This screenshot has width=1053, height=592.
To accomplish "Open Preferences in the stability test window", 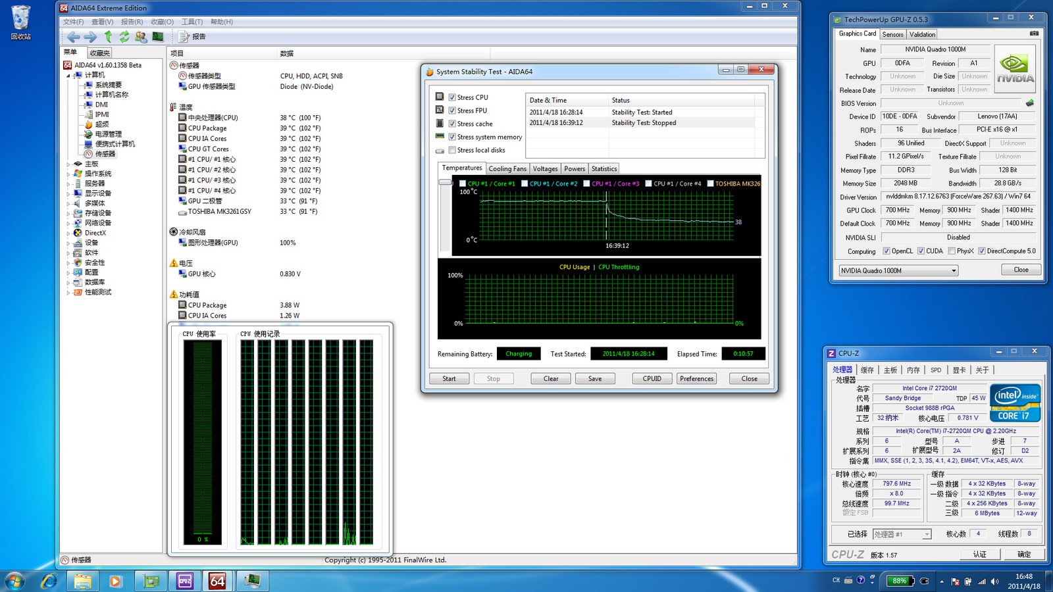I will [x=696, y=379].
